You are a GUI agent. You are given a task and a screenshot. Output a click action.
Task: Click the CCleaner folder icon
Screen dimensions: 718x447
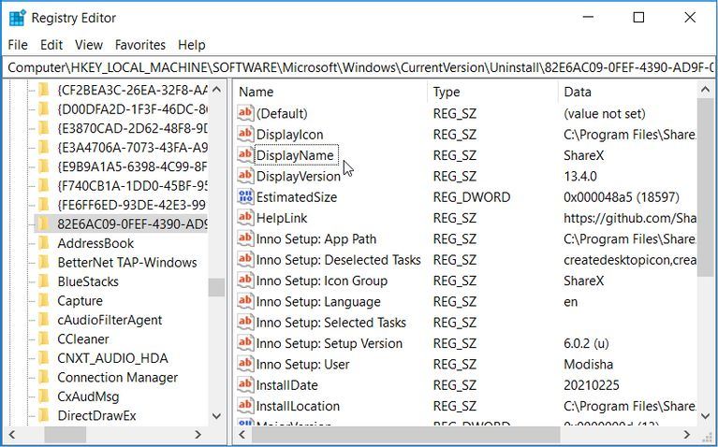pyautogui.click(x=43, y=339)
